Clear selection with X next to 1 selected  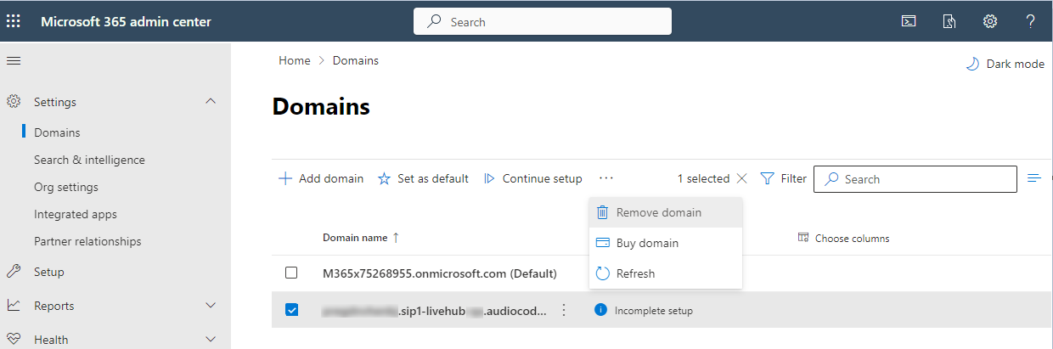(741, 178)
